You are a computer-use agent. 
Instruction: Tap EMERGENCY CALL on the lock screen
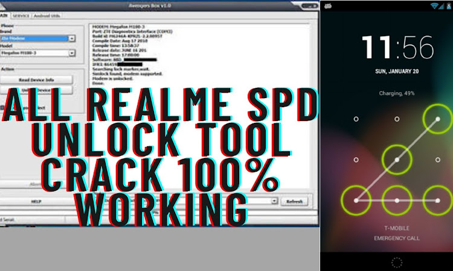[397, 238]
